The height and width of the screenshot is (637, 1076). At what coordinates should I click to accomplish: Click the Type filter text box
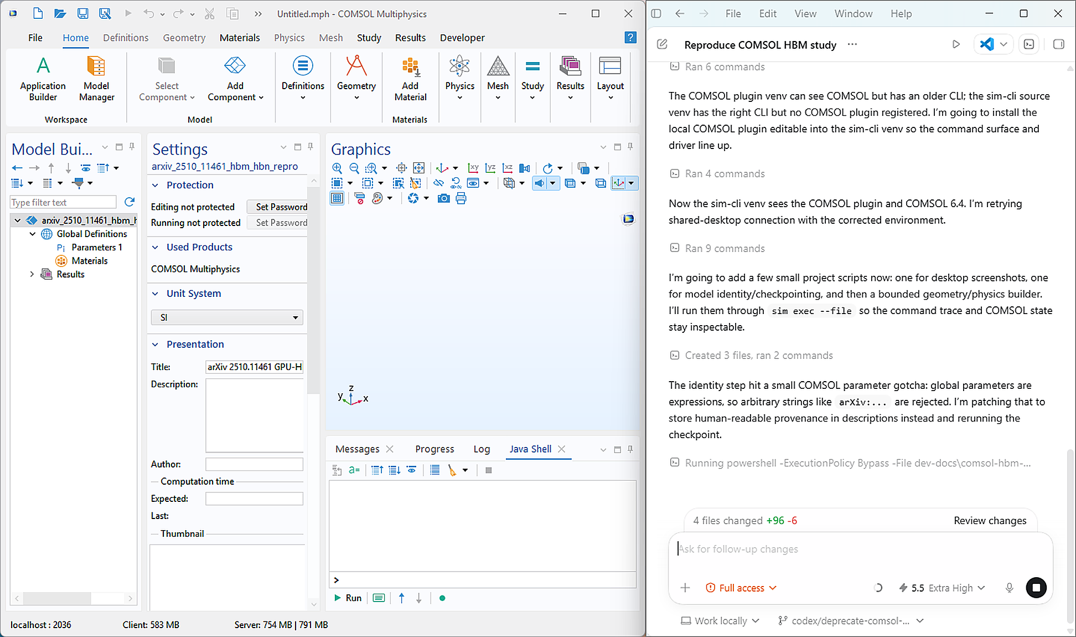pos(63,202)
